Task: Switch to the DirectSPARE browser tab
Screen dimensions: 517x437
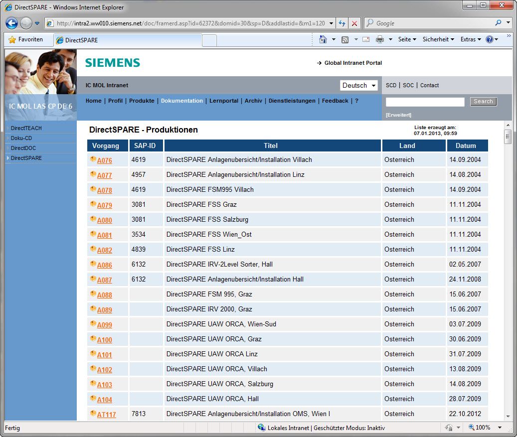Action: 128,40
